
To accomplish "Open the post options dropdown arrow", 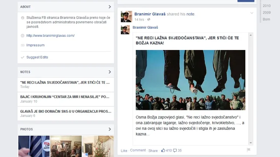I will [x=252, y=13].
